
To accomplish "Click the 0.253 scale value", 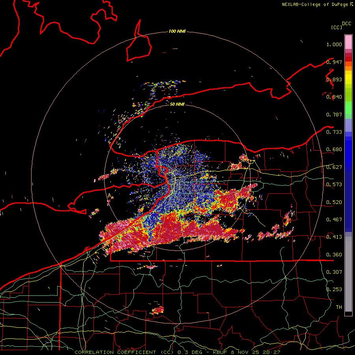I will click(334, 290).
